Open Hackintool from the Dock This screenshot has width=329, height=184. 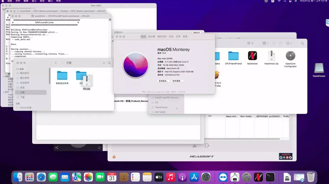pyautogui.click(x=258, y=177)
